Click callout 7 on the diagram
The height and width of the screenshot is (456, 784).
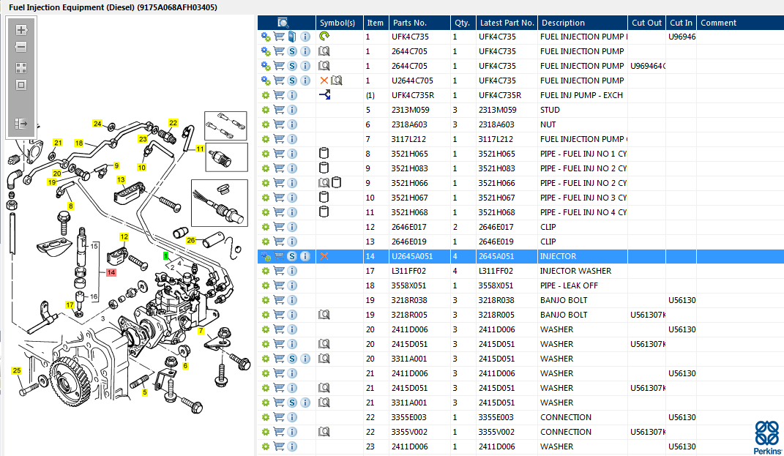pyautogui.click(x=201, y=331)
